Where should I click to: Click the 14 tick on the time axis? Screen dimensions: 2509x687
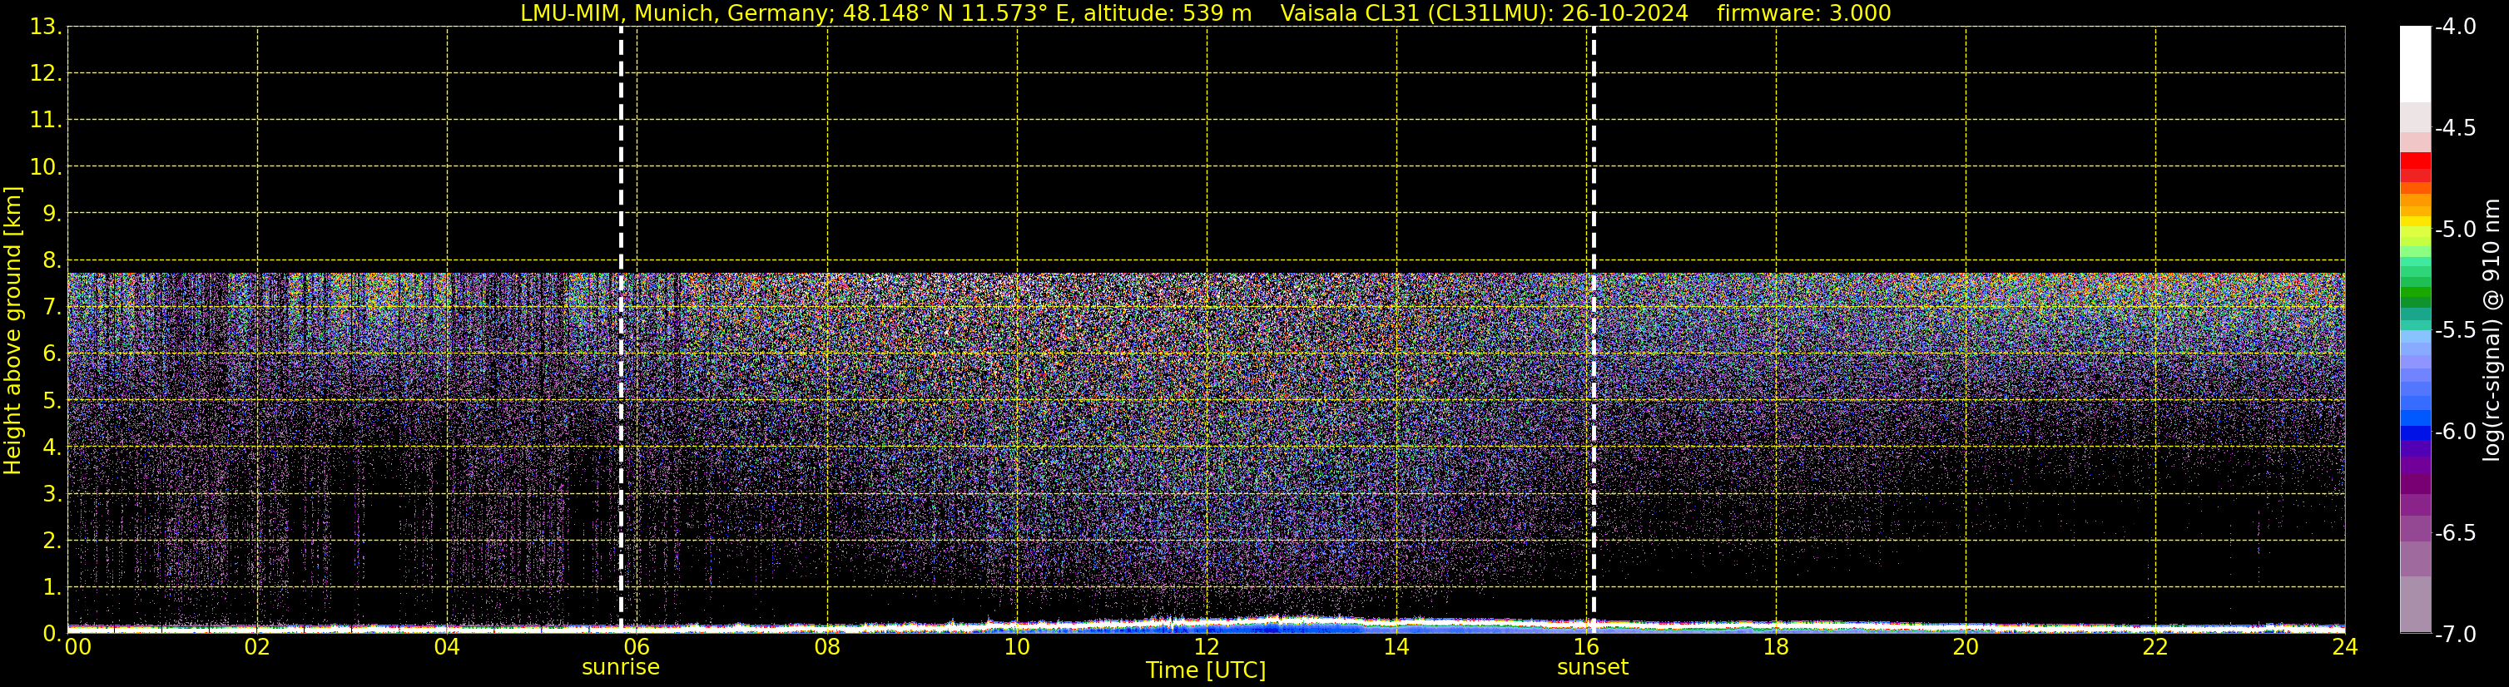click(1396, 647)
